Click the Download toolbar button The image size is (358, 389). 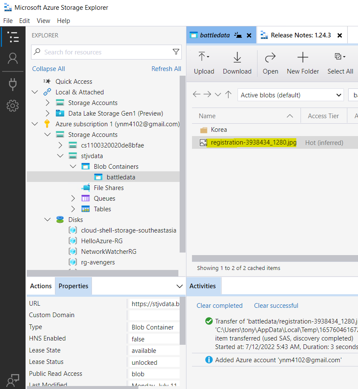point(237,63)
